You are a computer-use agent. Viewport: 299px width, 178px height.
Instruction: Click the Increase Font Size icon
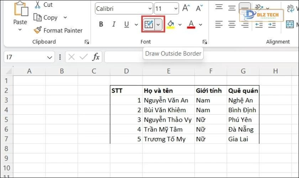coord(186,8)
